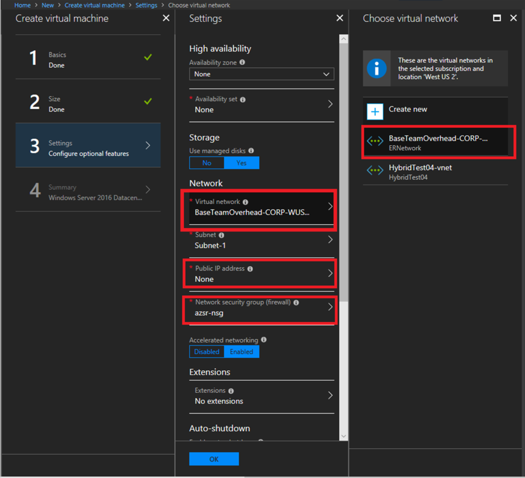Set Use managed disks to No
This screenshot has width=525, height=478.
[207, 162]
